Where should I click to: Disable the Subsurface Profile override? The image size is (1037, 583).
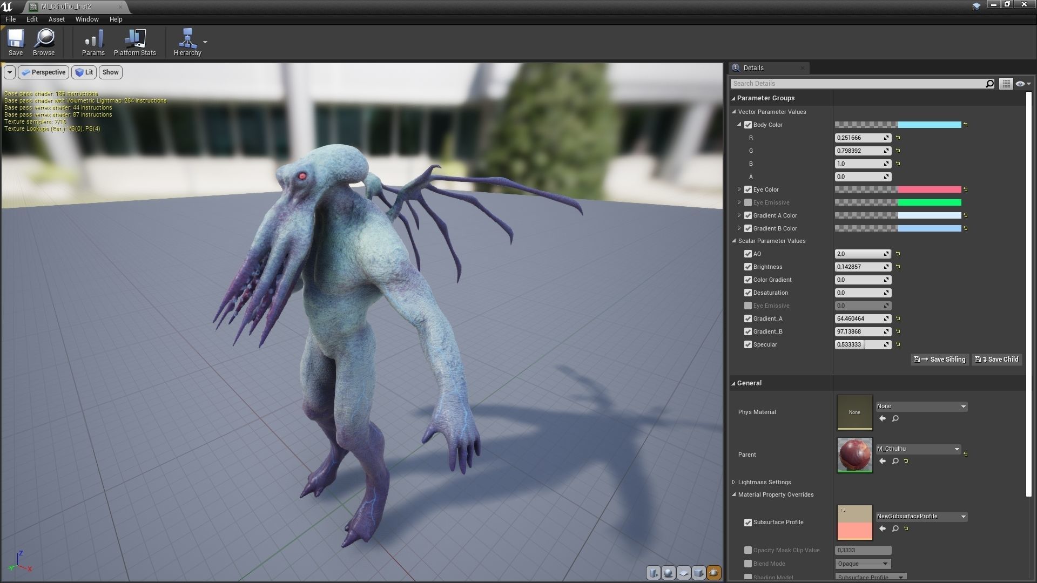click(748, 523)
